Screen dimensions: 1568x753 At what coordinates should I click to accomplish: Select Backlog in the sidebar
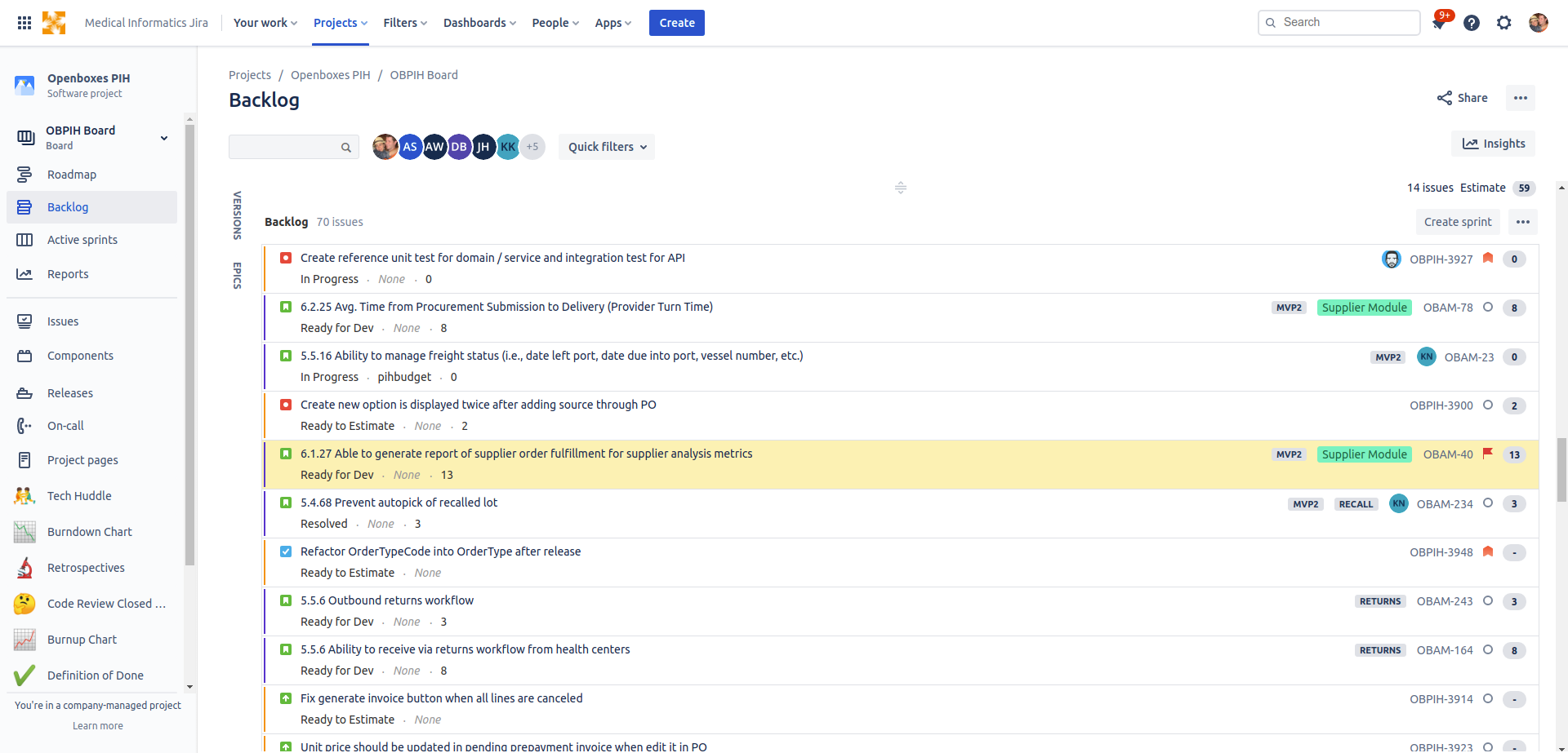click(x=91, y=207)
